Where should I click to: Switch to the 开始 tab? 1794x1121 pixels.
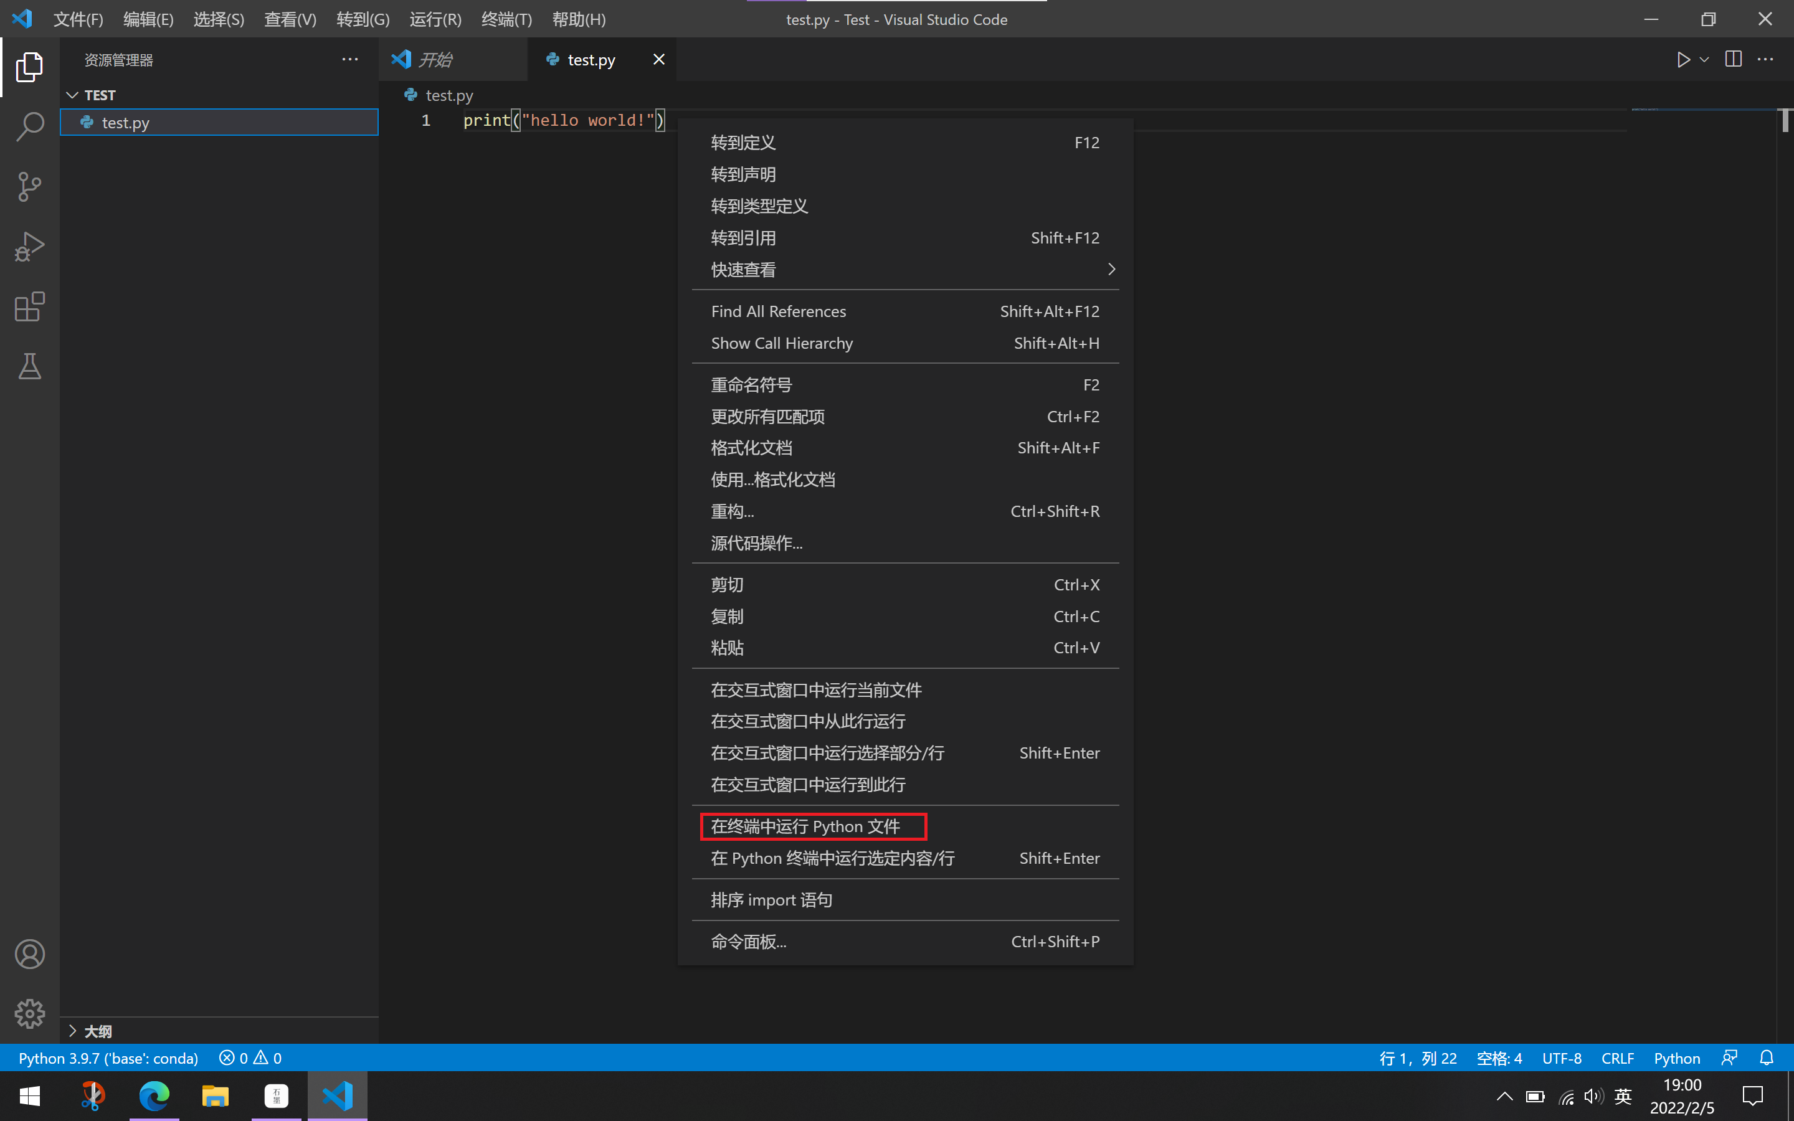[435, 59]
